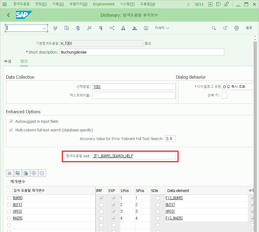The width and height of the screenshot is (259, 232).
Task: Switch to the 정의 tab
Action: (24, 61)
